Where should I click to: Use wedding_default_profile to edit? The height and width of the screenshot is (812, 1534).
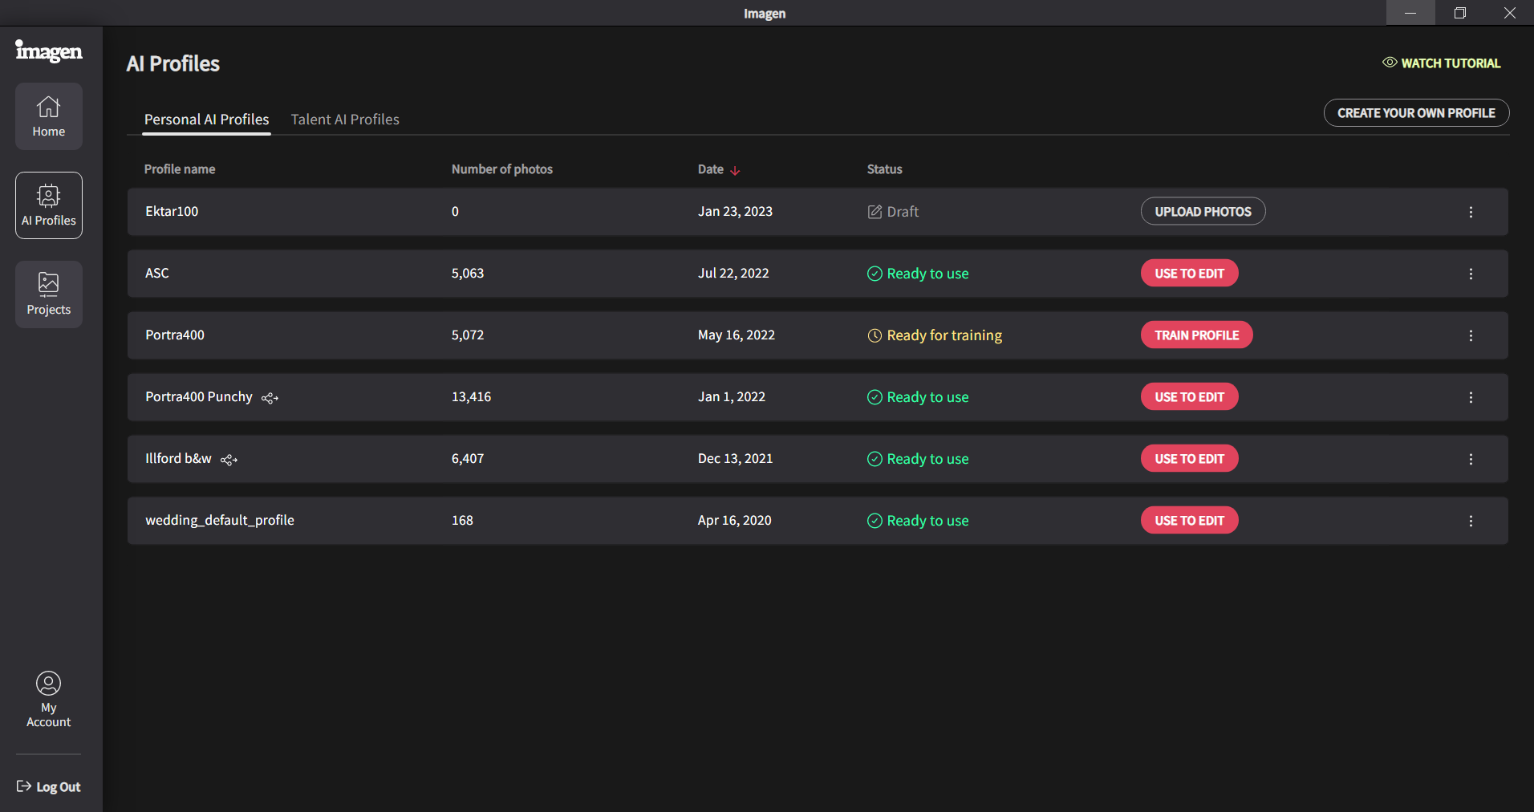pyautogui.click(x=1189, y=521)
